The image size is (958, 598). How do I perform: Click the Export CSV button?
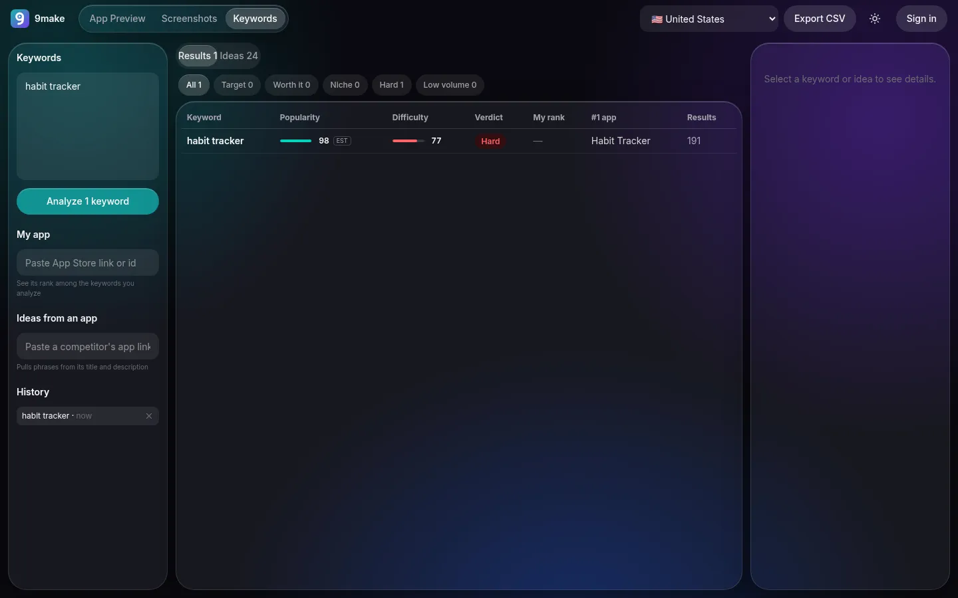click(820, 19)
